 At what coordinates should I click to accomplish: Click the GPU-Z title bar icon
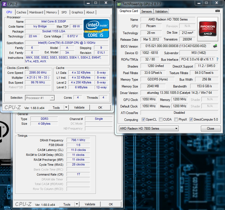pos(119,4)
